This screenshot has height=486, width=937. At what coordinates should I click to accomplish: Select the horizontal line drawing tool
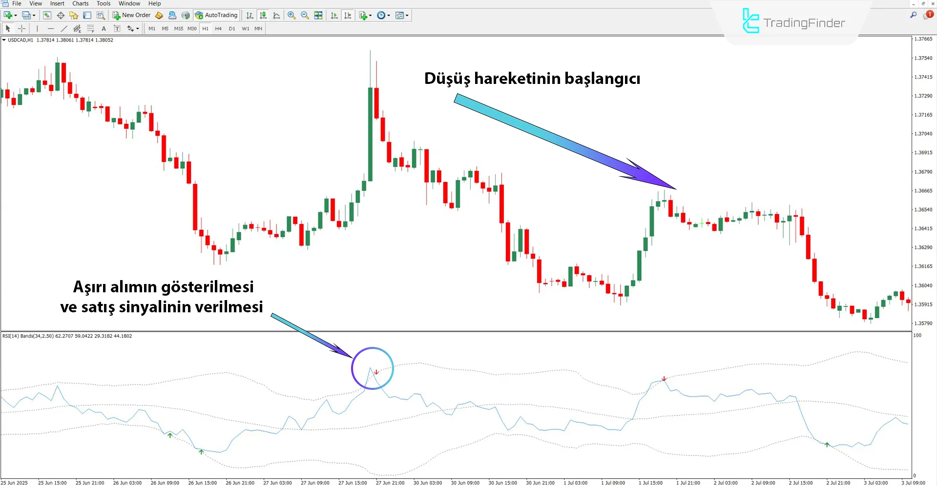tap(51, 28)
